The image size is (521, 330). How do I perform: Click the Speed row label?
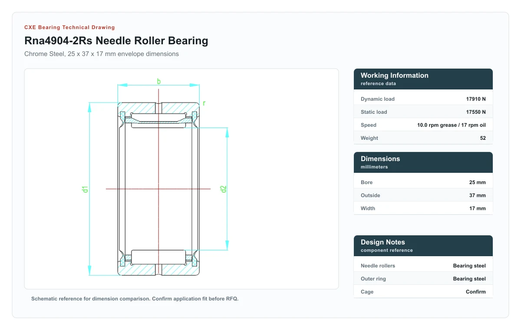(x=369, y=125)
